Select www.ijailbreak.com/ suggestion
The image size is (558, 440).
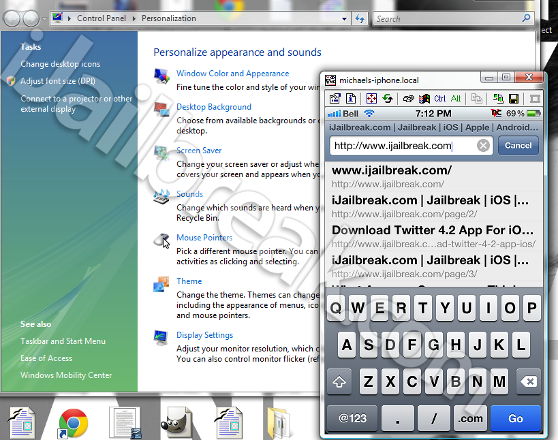434,176
